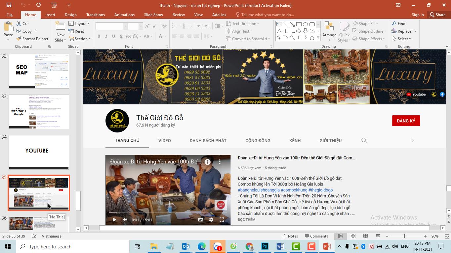Fit slide to current window icon
Screen dimensions: 451x253
tap(447, 236)
